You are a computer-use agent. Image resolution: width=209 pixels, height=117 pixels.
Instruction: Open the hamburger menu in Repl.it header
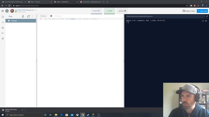(3, 11)
